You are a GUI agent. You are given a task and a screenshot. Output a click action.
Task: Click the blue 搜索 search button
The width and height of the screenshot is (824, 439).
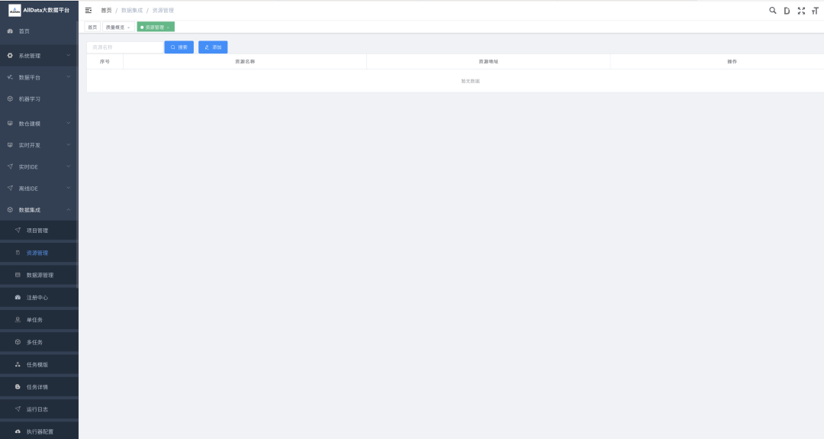(x=179, y=47)
